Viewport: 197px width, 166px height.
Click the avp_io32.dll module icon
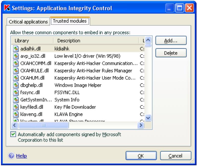click(x=16, y=56)
